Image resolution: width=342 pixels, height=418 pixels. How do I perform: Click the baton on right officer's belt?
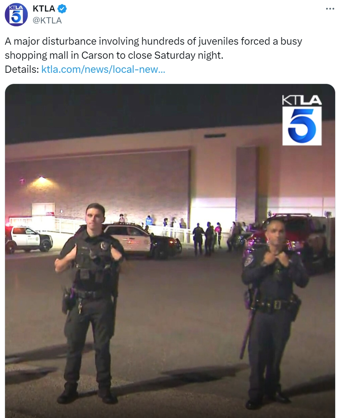pyautogui.click(x=248, y=324)
